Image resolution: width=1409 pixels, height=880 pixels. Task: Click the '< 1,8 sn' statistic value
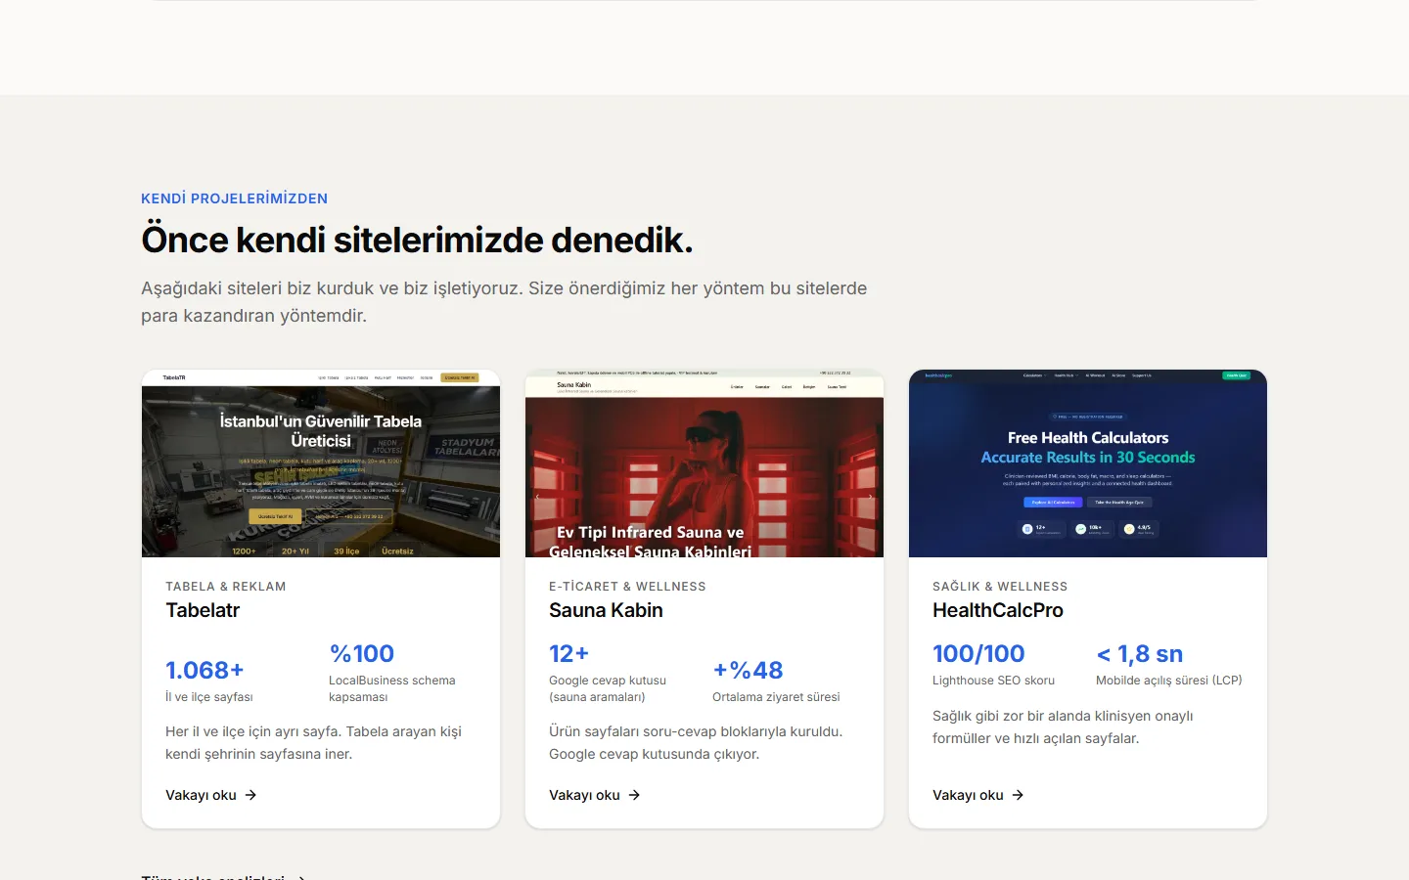coord(1140,653)
